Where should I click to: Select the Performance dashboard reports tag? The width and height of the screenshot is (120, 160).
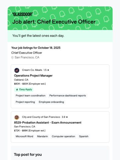pyautogui.click(x=68, y=96)
